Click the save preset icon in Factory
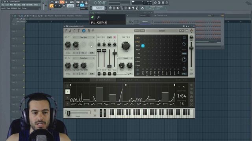252x141 pixels. click(187, 31)
